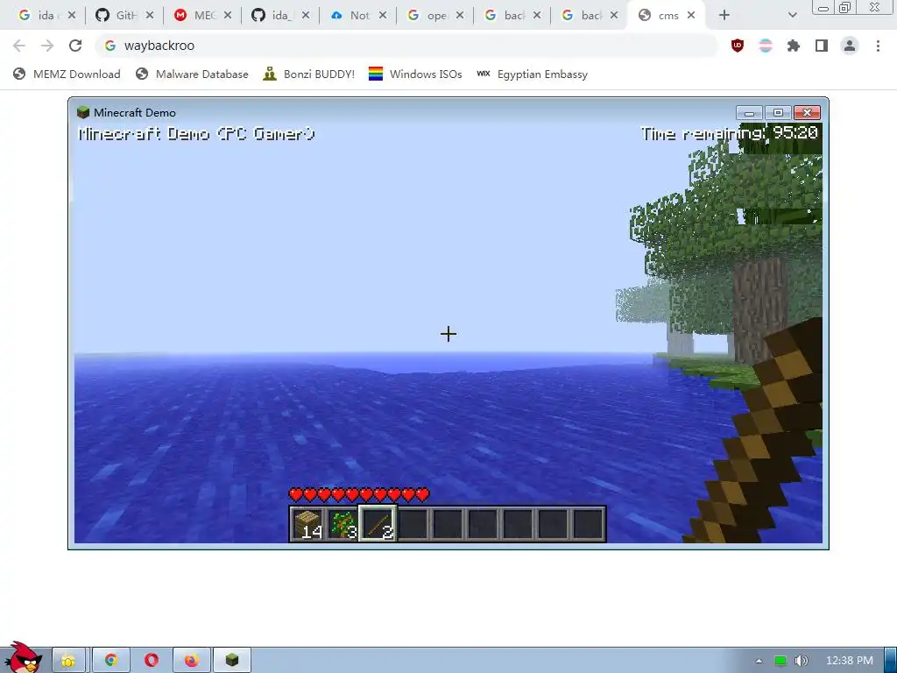Image resolution: width=897 pixels, height=673 pixels.
Task: Select the sticks hotbar slot
Action: (x=377, y=524)
